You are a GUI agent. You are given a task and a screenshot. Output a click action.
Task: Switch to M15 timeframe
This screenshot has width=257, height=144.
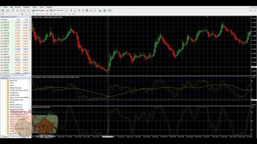pyautogui.click(x=51, y=14)
